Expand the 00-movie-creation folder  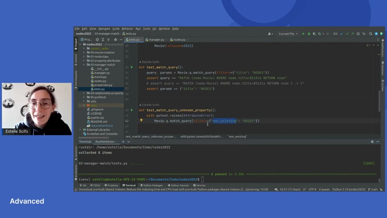[84, 52]
